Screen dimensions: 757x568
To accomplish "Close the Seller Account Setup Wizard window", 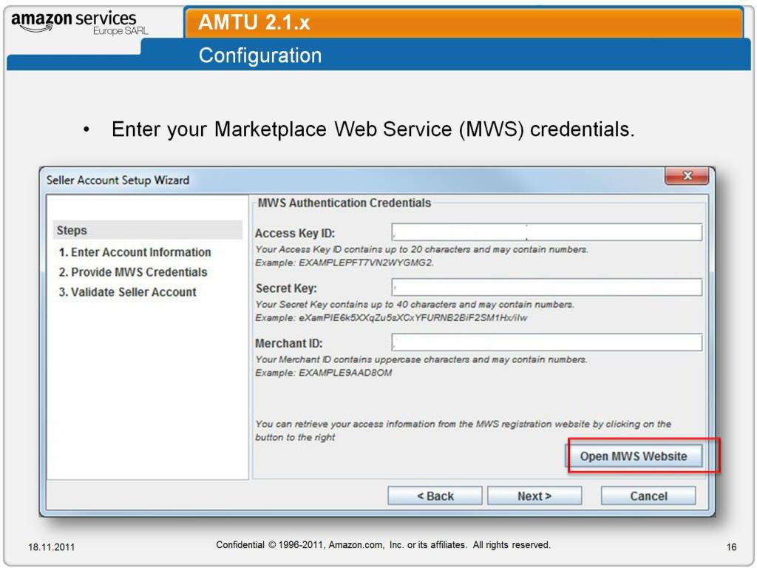I will pos(687,176).
